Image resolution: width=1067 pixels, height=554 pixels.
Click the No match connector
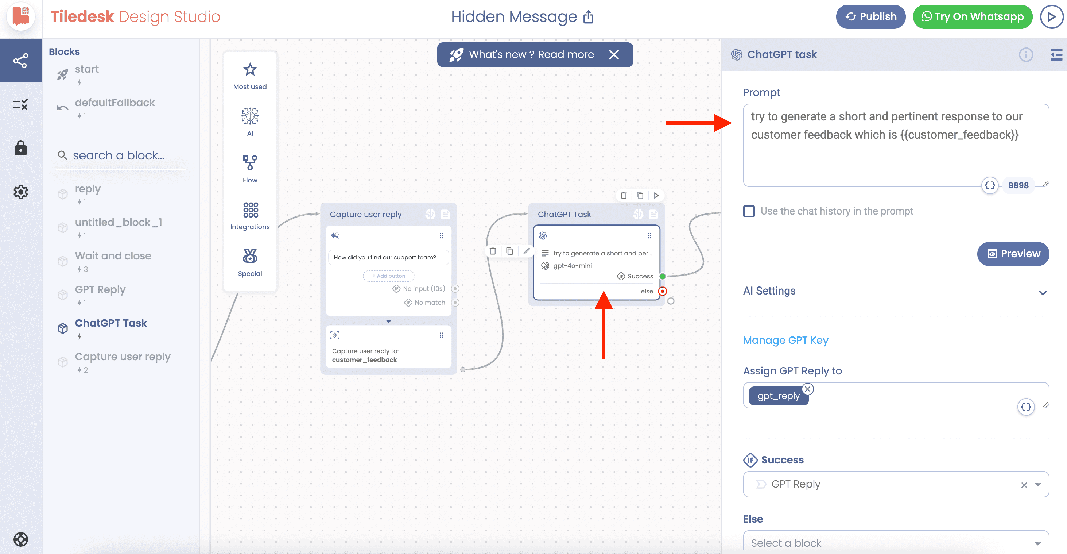pos(455,303)
